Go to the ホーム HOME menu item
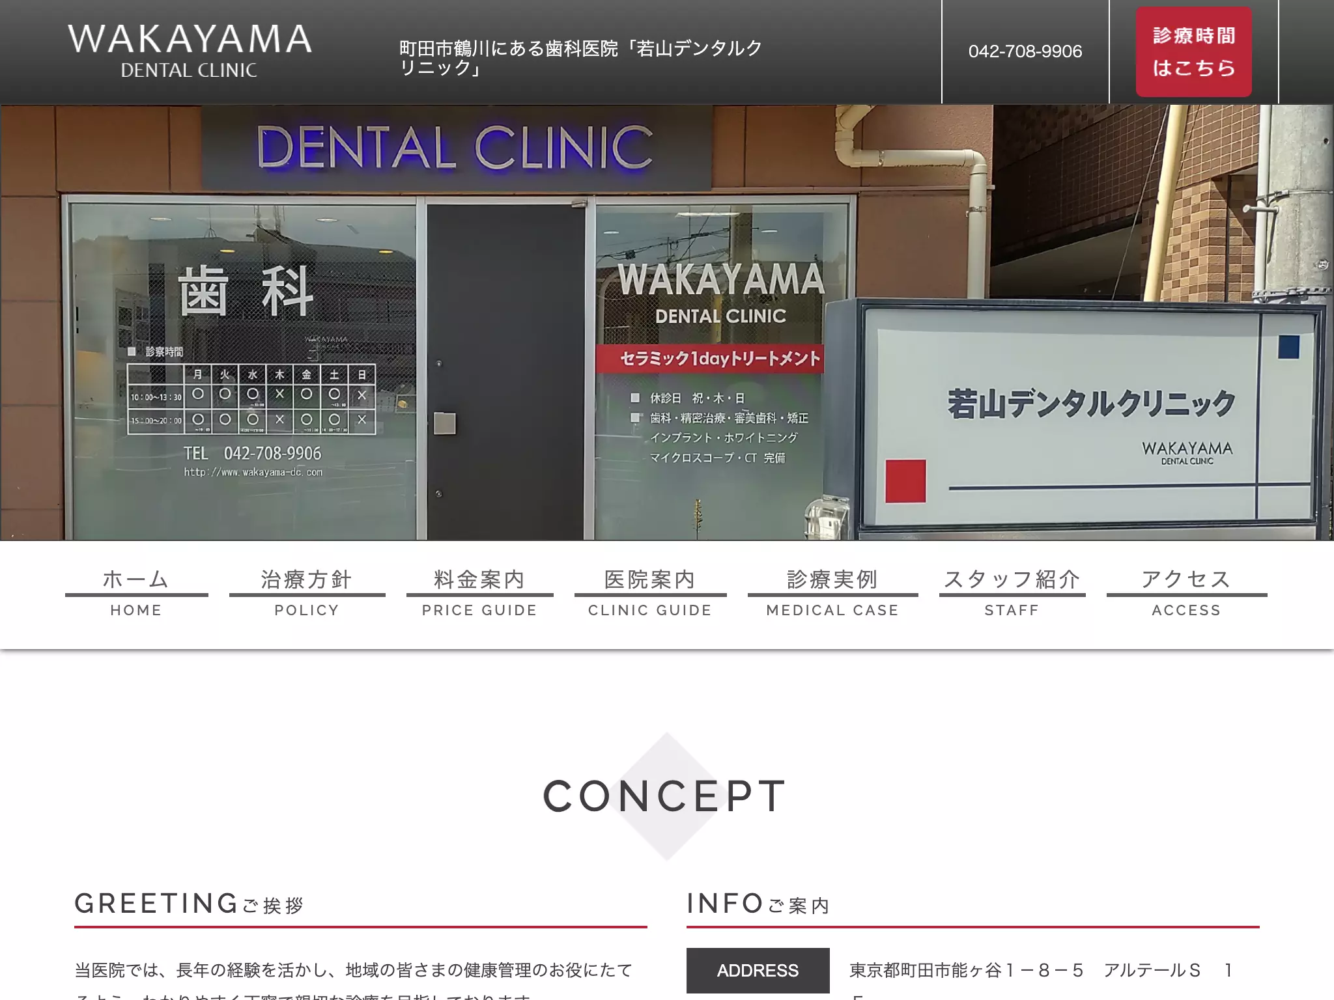 point(136,593)
